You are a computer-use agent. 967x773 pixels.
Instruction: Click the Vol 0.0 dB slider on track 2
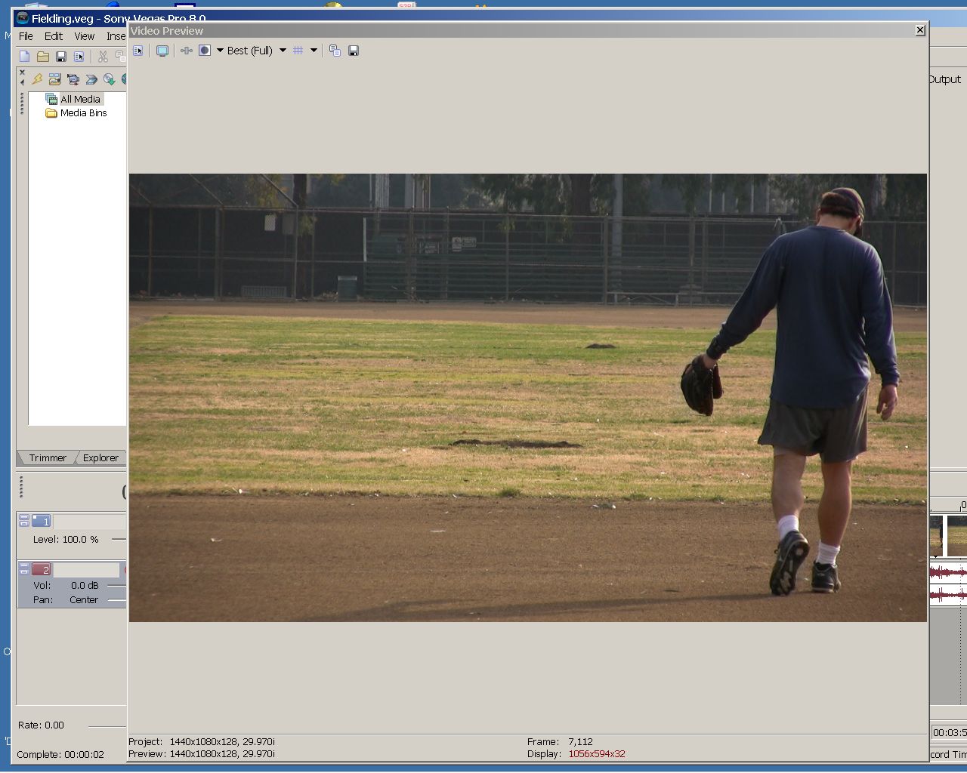pyautogui.click(x=116, y=585)
